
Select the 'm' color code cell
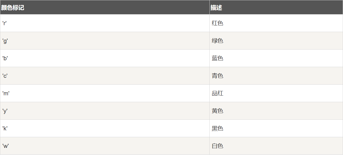(x=6, y=93)
